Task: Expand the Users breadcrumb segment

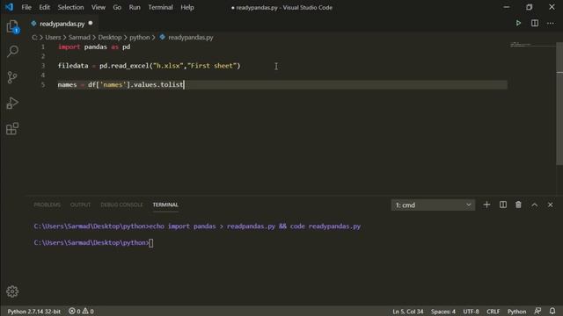Action: pos(53,37)
